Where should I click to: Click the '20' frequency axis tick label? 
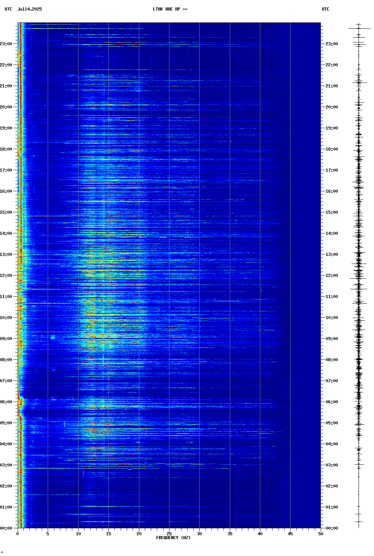click(139, 534)
